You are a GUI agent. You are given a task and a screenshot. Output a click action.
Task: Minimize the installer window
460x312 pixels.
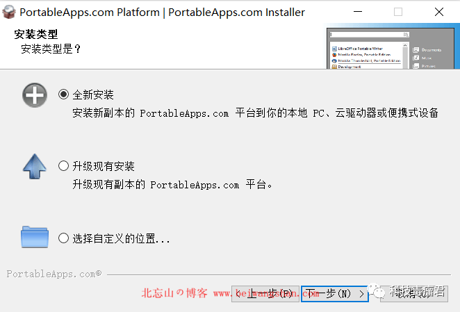click(x=358, y=12)
